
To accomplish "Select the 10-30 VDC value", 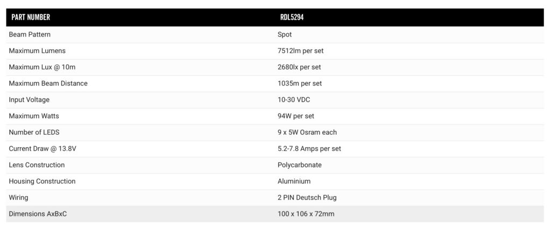I will pyautogui.click(x=294, y=100).
